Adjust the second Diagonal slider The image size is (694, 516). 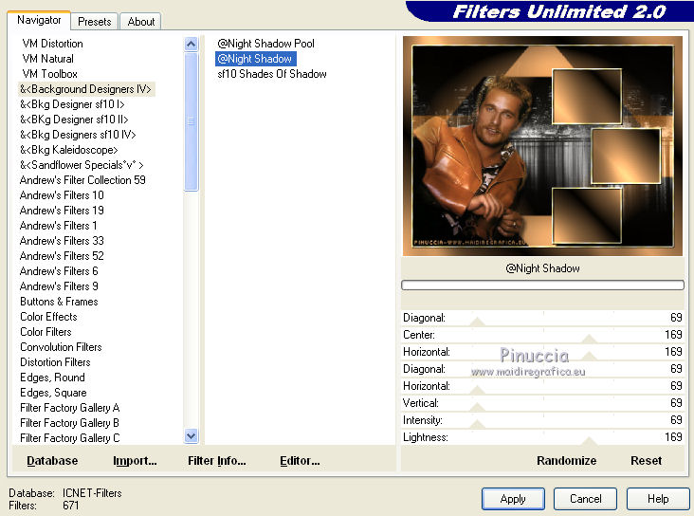coord(542,369)
